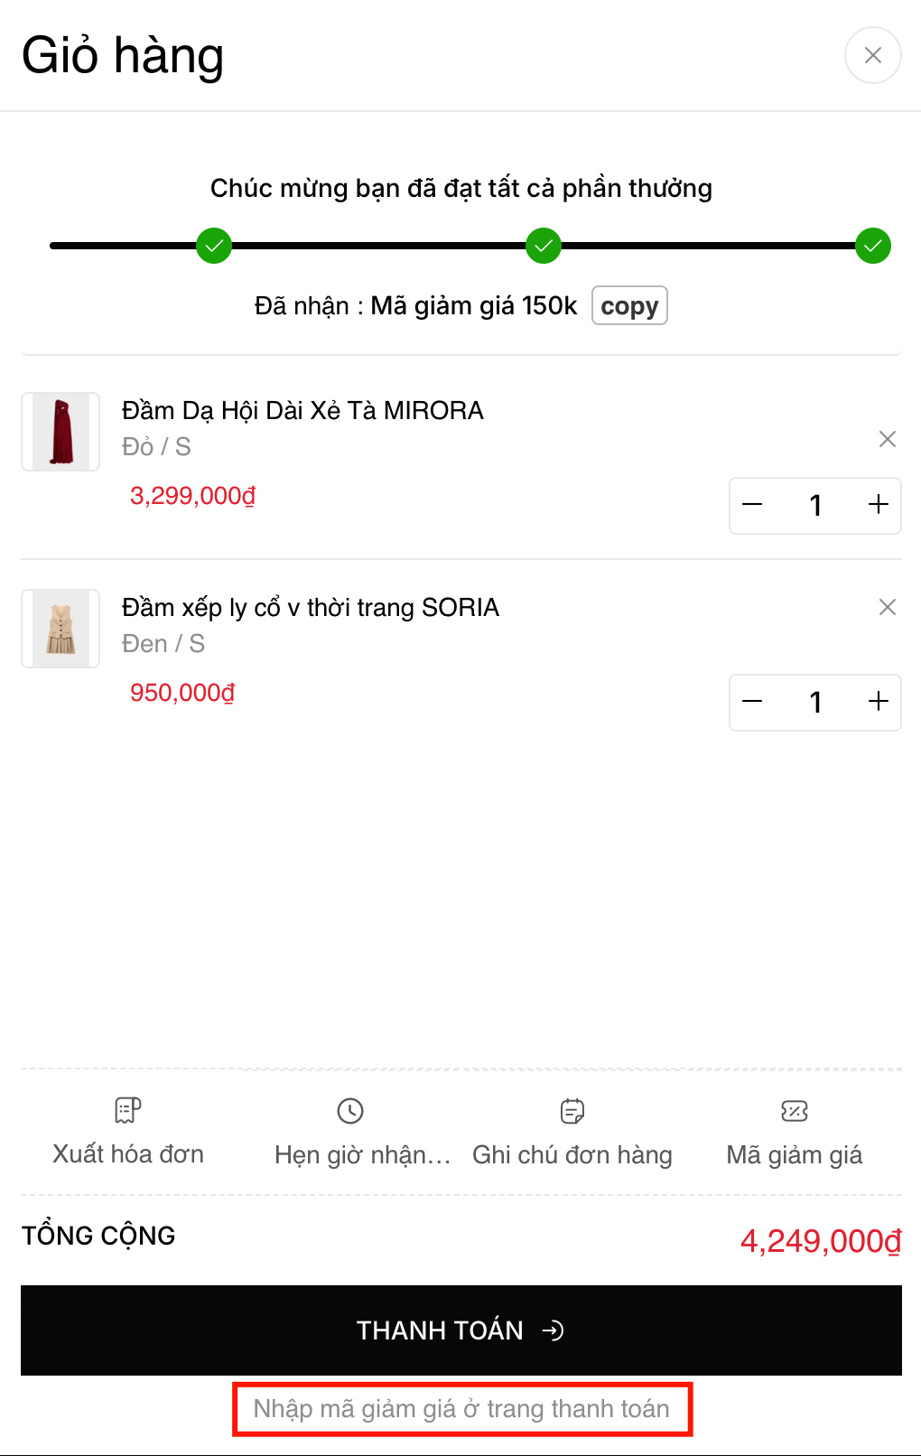This screenshot has width=921, height=1456.
Task: Open the red MIRORA dress thumbnail
Action: [x=60, y=432]
